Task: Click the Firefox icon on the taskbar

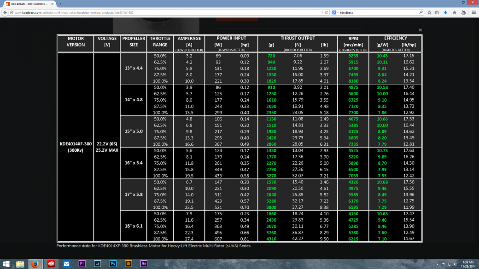Action: pos(35,264)
